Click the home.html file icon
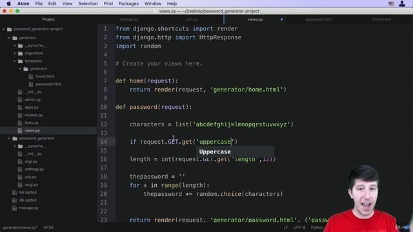This screenshot has height=232, width=413. [x=31, y=77]
